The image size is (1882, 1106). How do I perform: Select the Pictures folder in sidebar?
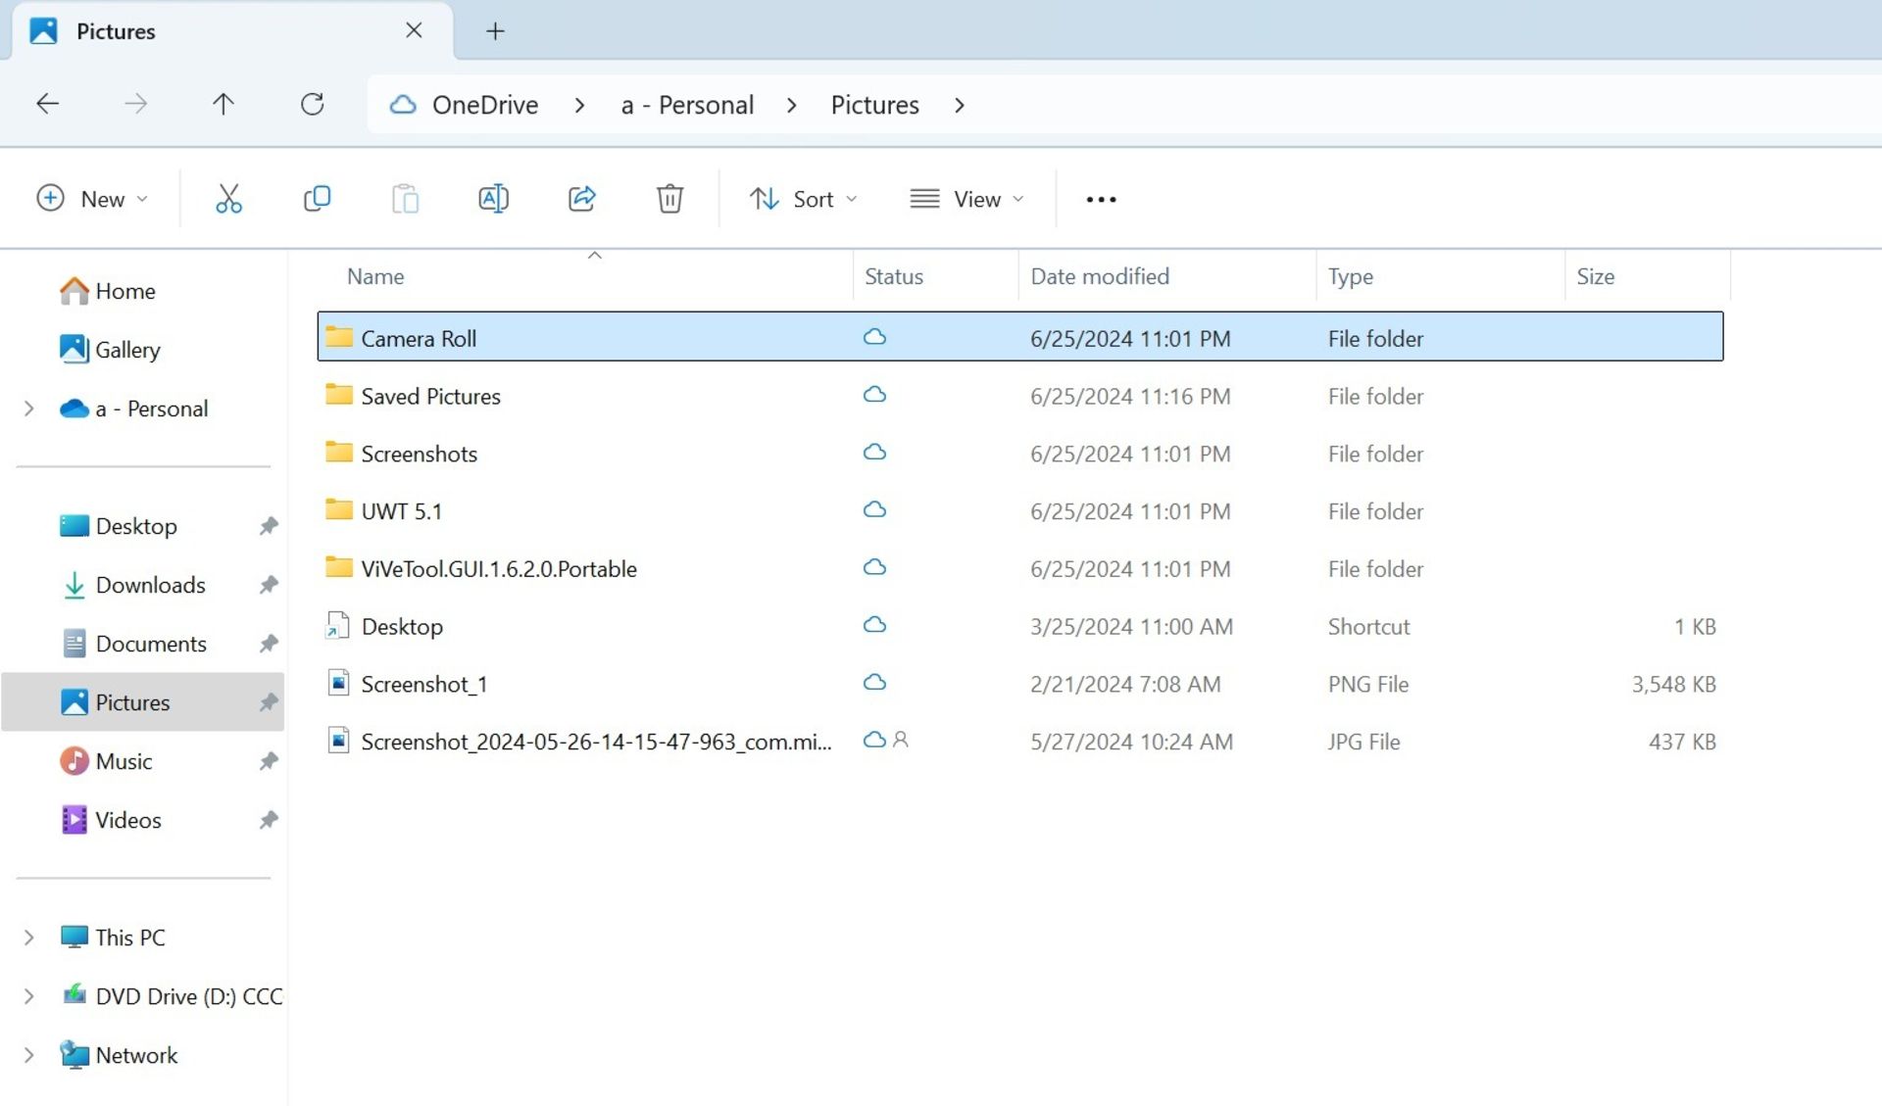point(131,700)
